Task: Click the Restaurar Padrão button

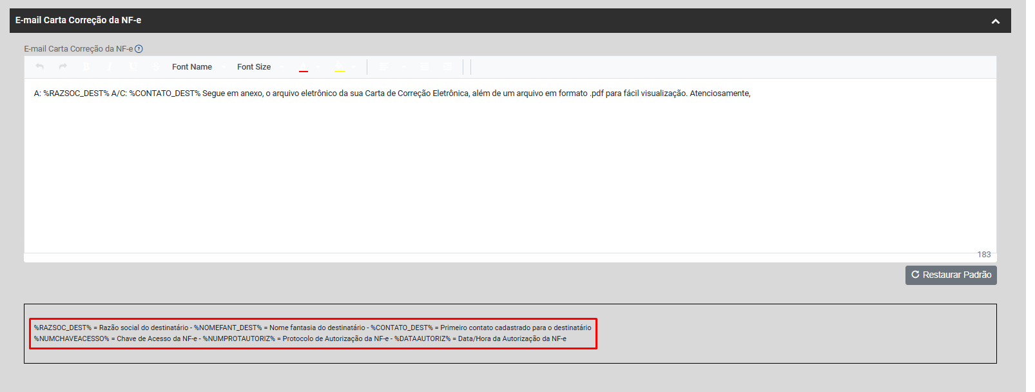Action: (x=951, y=275)
